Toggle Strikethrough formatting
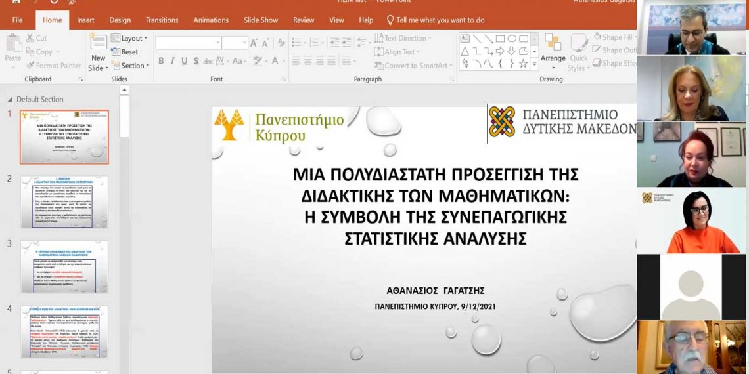Viewport: 749px width, 374px height. pyautogui.click(x=208, y=60)
